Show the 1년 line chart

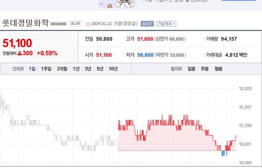point(76,69)
